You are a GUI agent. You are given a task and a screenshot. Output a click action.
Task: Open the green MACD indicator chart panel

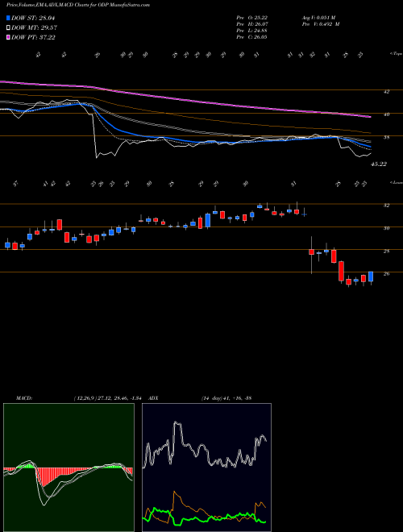coord(69,468)
